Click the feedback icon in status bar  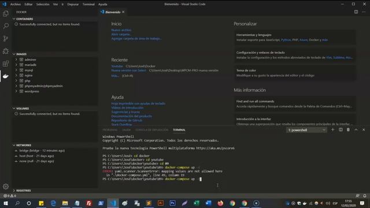pos(357,196)
